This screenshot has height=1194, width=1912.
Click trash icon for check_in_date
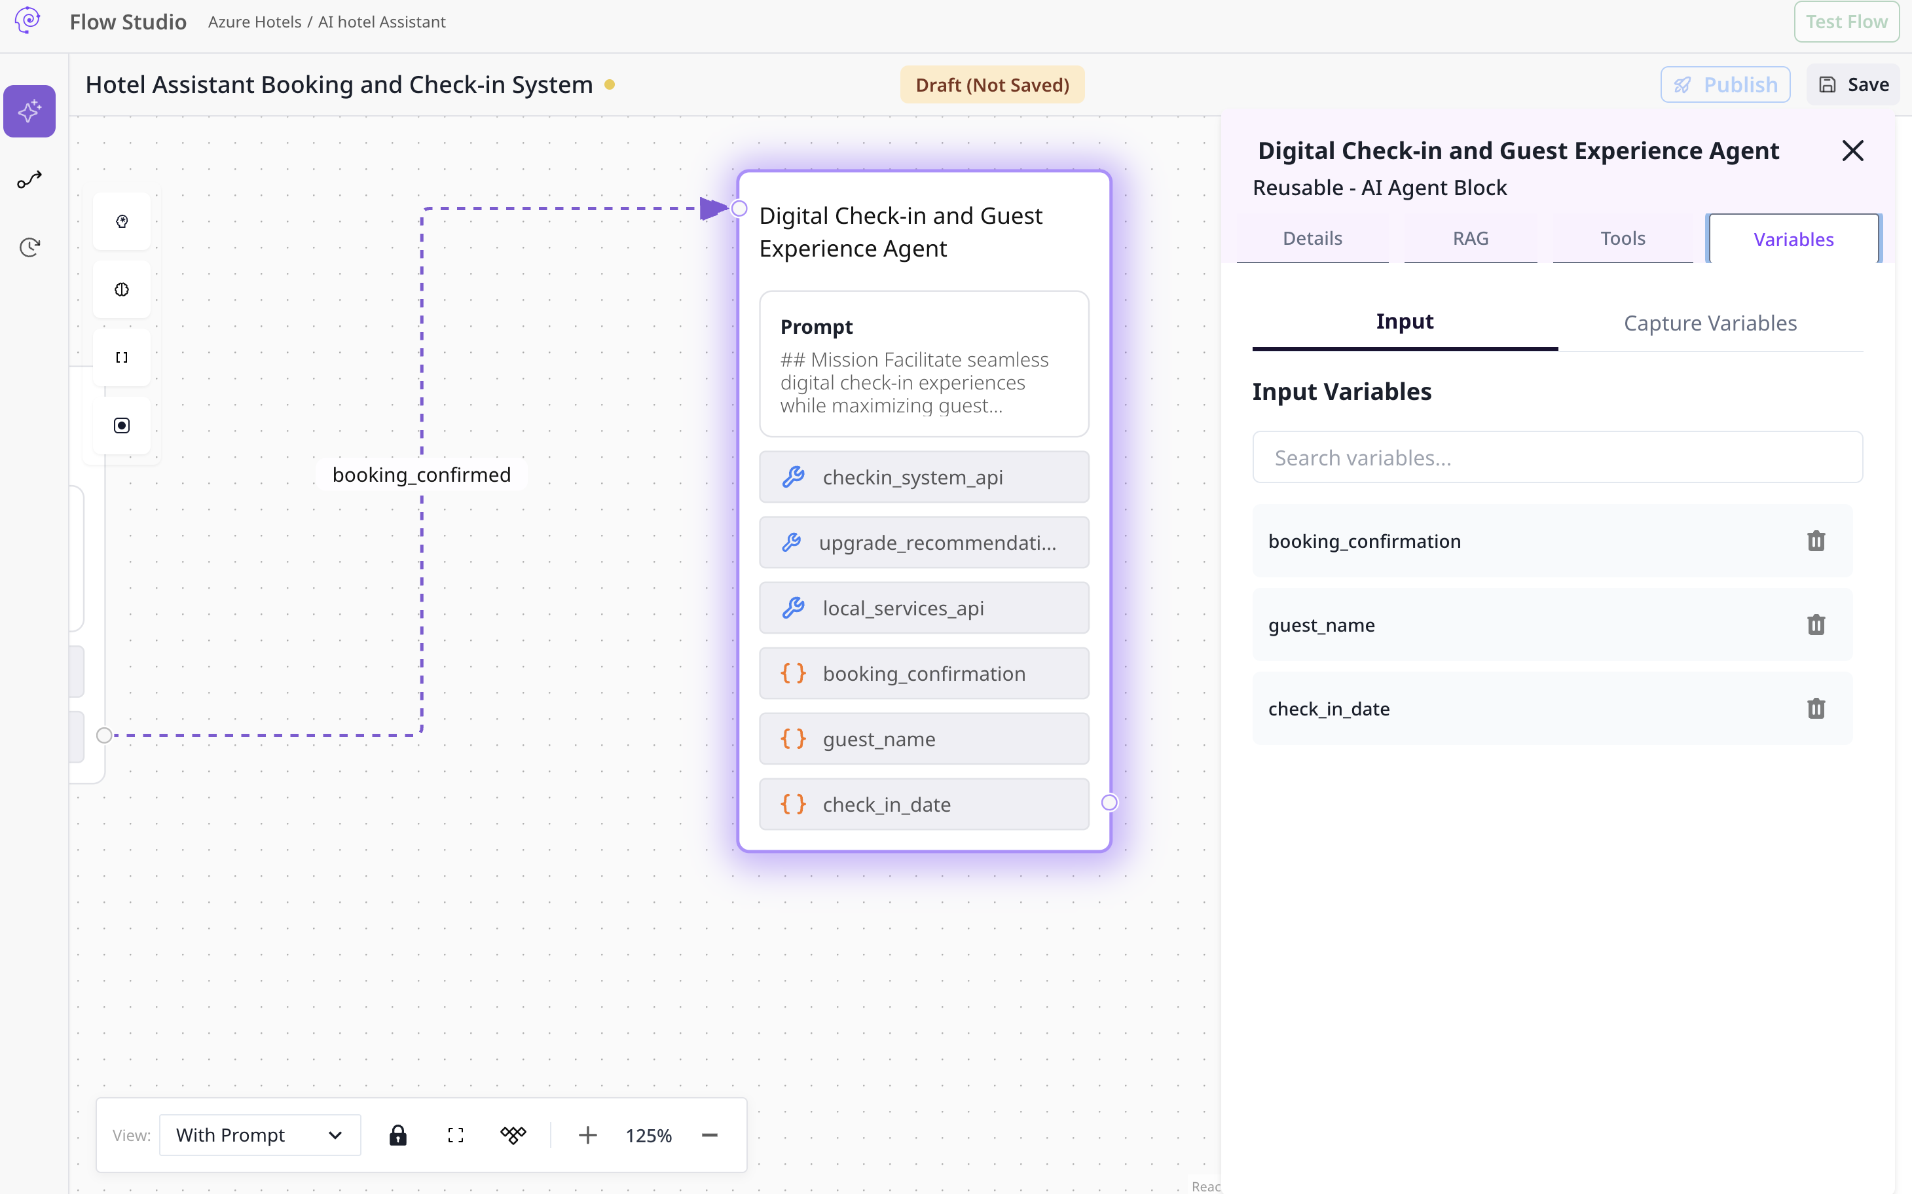[x=1816, y=708]
